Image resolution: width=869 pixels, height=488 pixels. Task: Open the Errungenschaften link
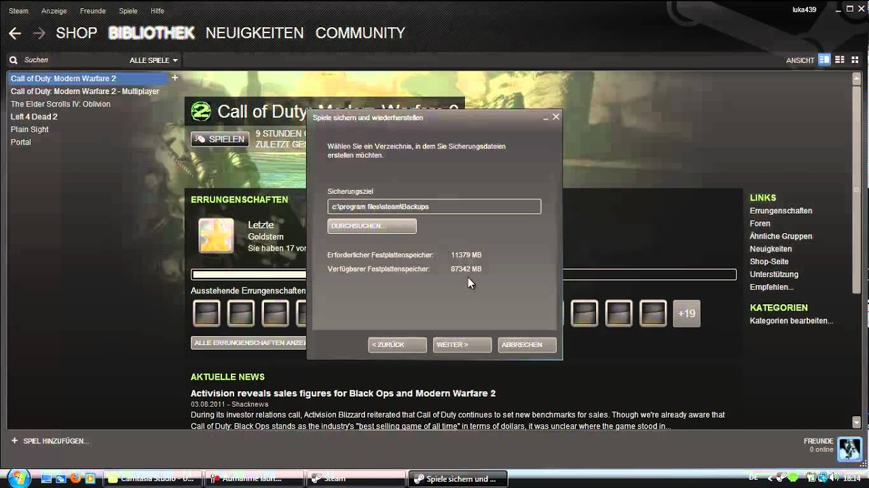tap(781, 211)
